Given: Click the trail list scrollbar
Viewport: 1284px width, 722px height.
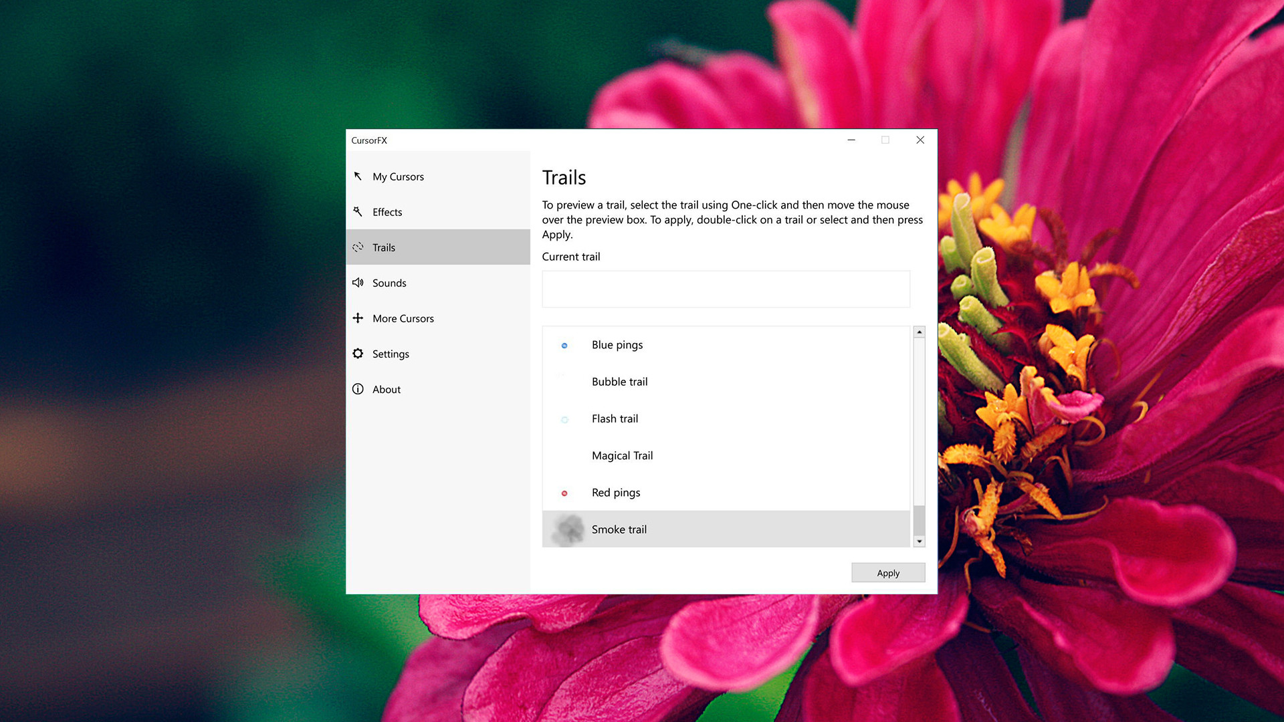Looking at the screenshot, I should [920, 435].
